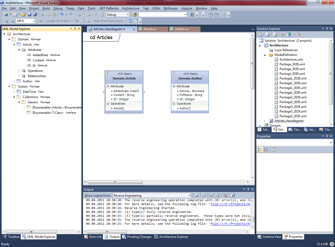Screen dimensions: 335x247
Task: Click the diagram horizontal scrollbar thumb
Action: click(x=115, y=182)
